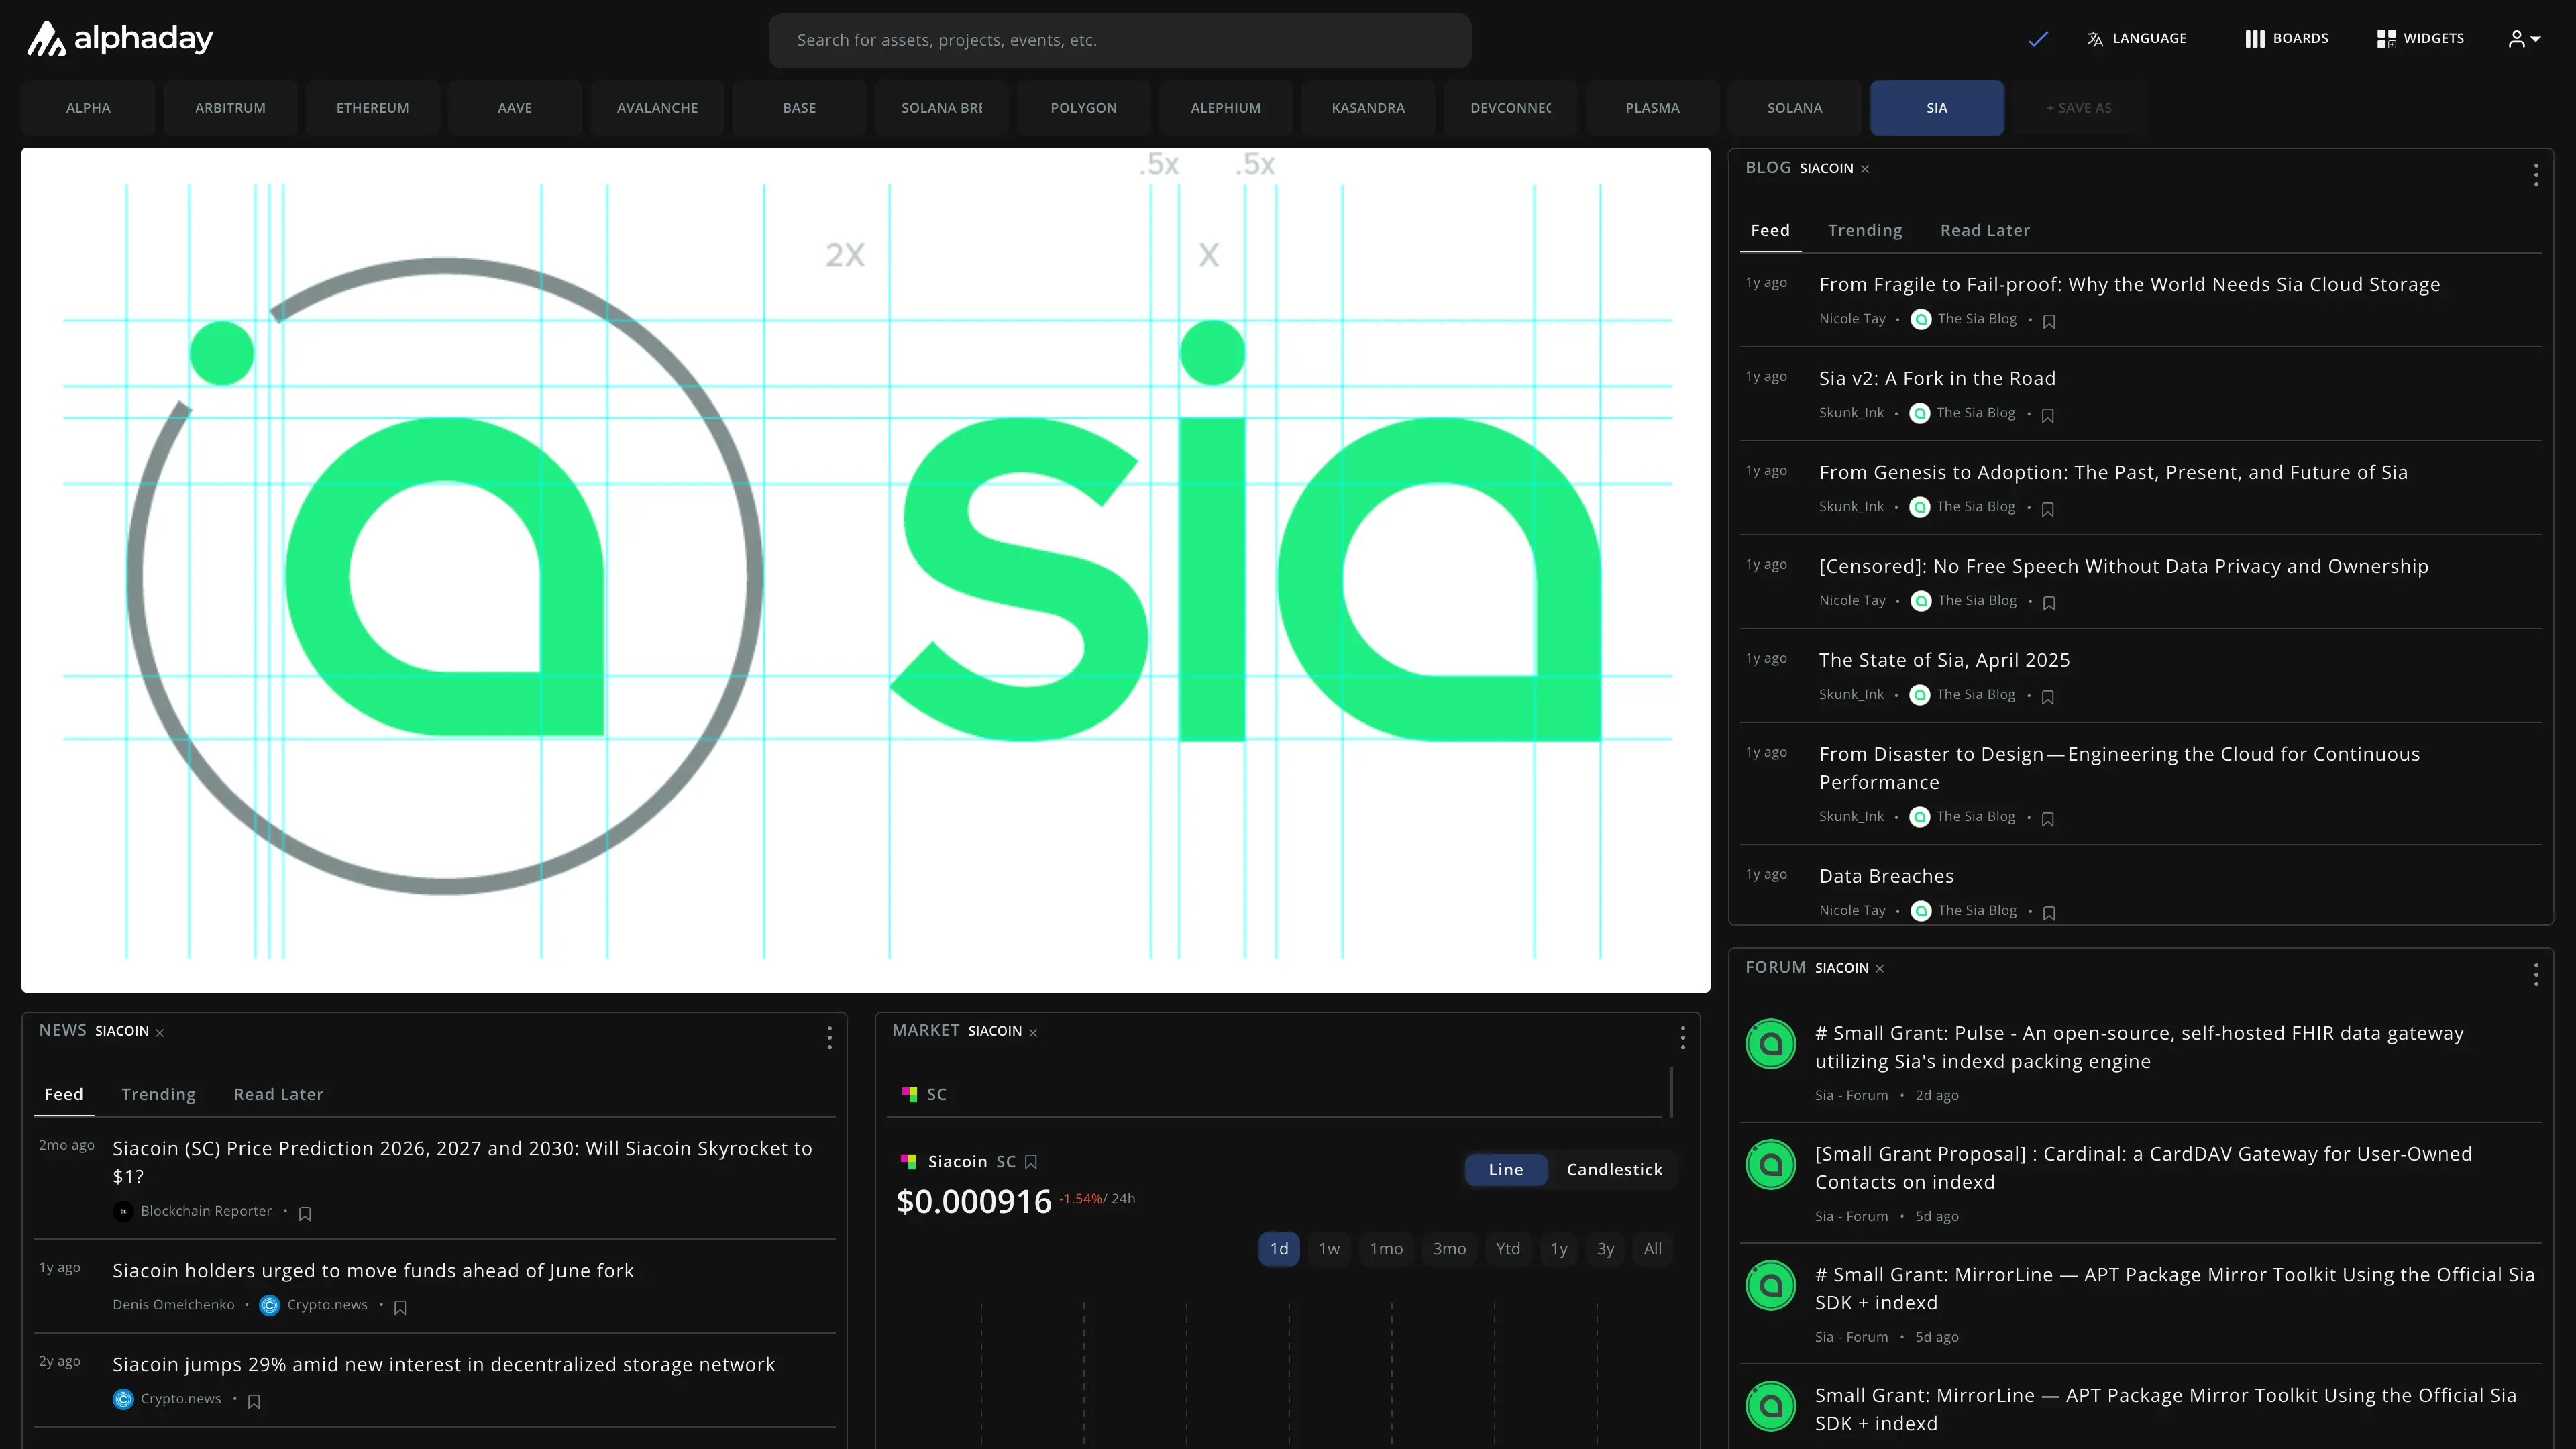This screenshot has width=2576, height=1449.
Task: Remove the SIACOIN tag from News widget
Action: [x=160, y=1033]
